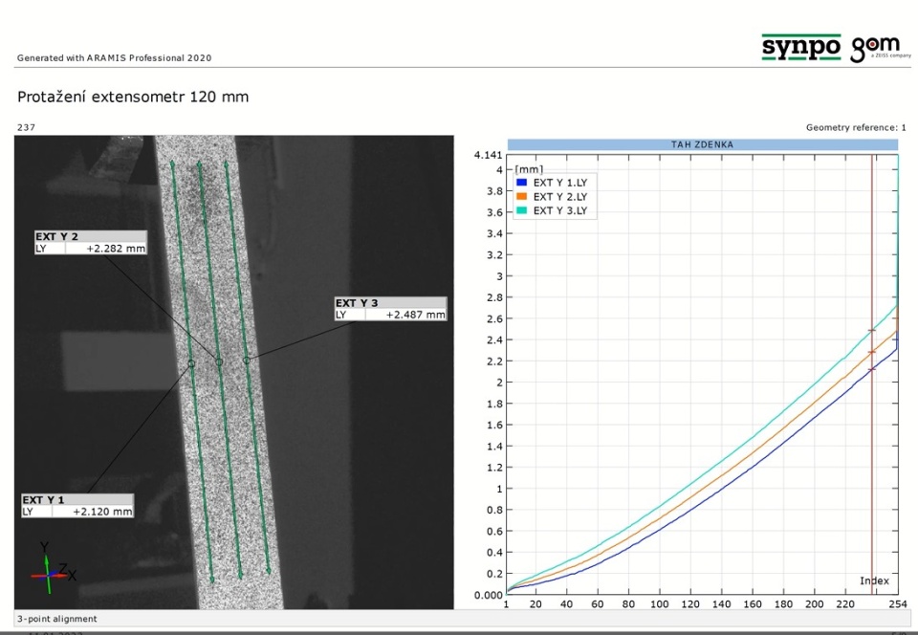Select the +2.120 mm LY value field

pyautogui.click(x=98, y=512)
